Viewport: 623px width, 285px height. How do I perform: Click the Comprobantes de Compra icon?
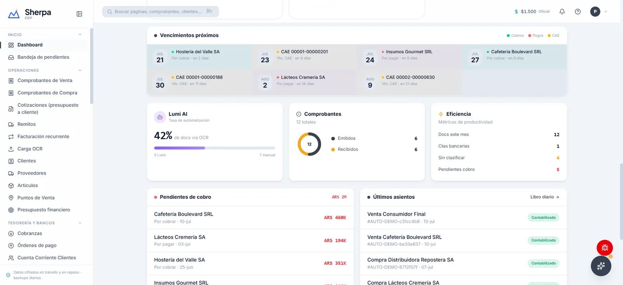click(11, 93)
